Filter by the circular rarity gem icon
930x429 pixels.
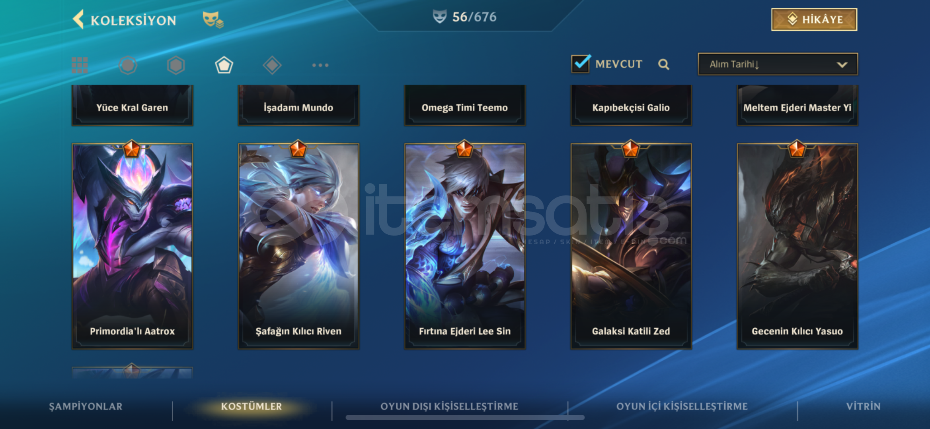click(x=128, y=65)
